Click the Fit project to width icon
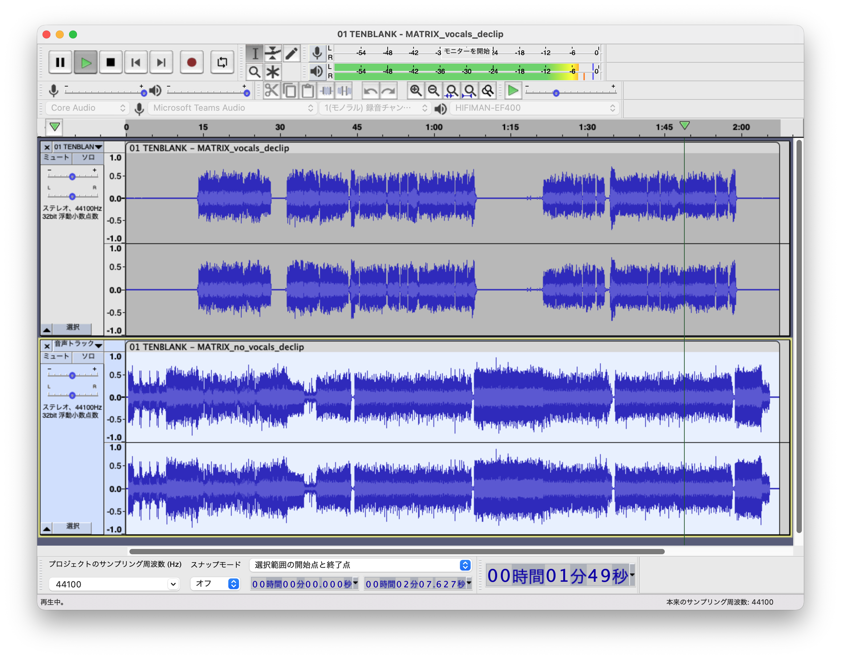The image size is (841, 659). (x=469, y=91)
